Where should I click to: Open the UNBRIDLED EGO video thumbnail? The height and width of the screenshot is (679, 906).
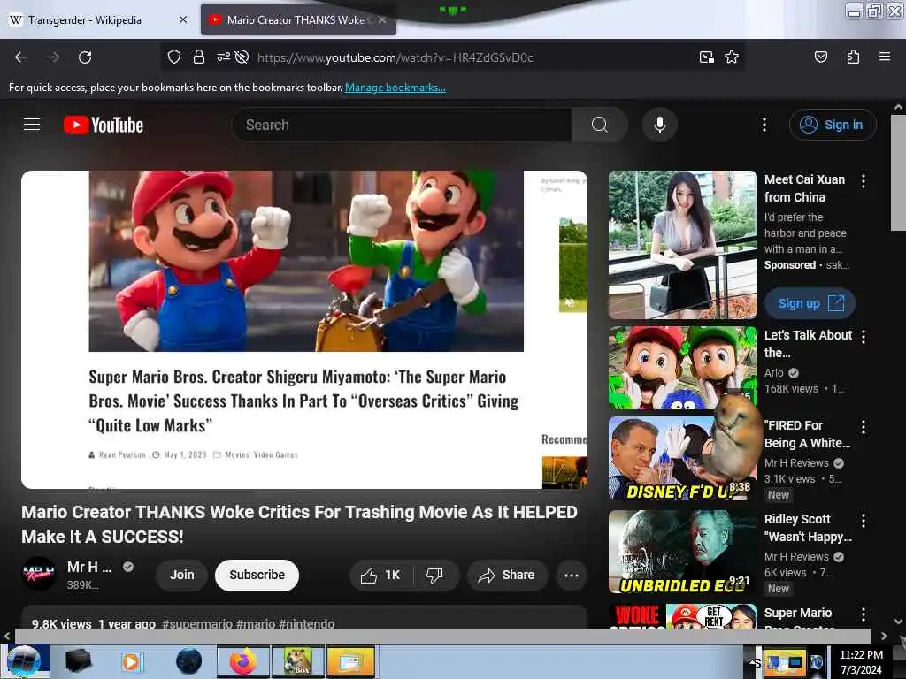[683, 552]
